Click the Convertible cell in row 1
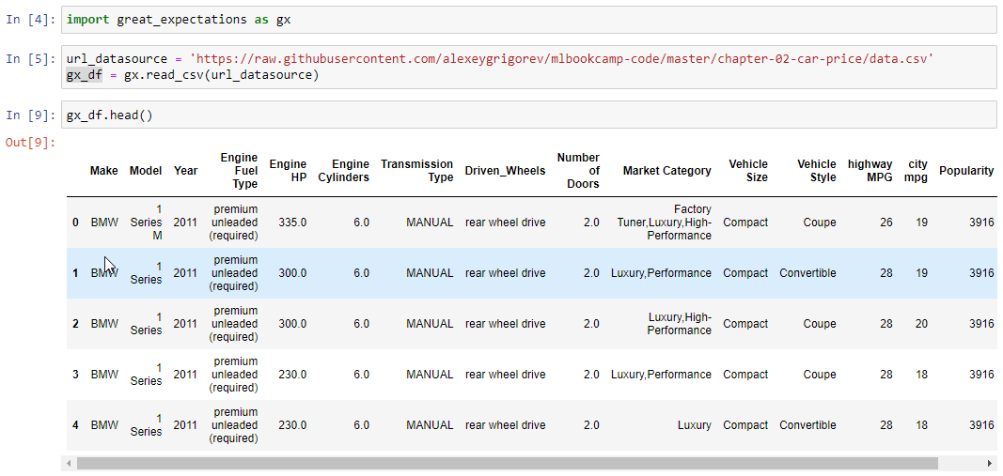Image resolution: width=1003 pixels, height=476 pixels. point(807,273)
